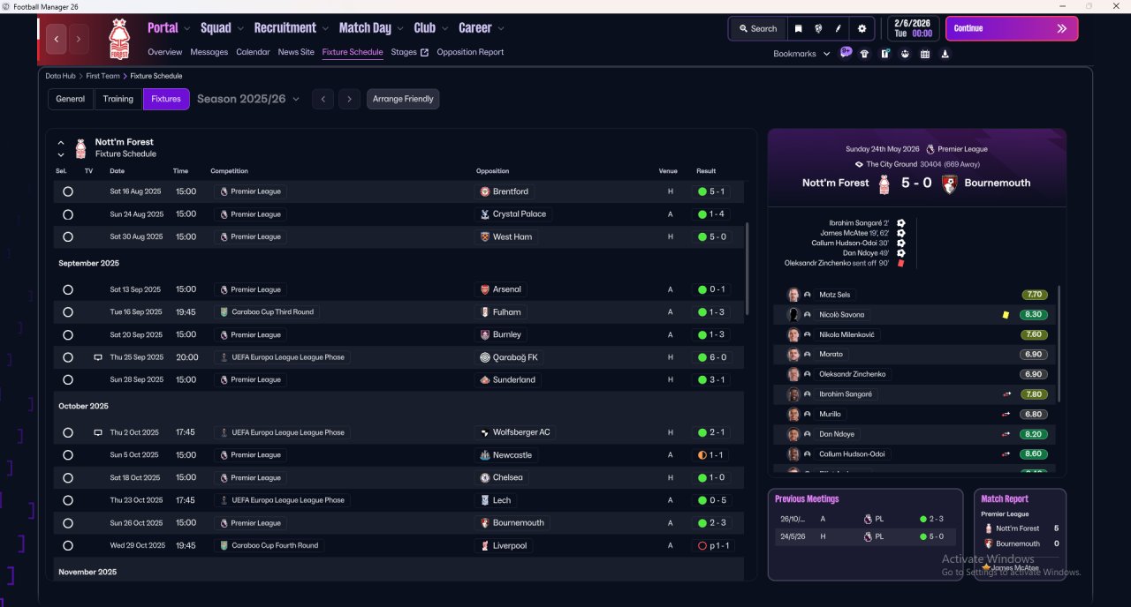Click the First Team breadcrumb link
This screenshot has width=1131, height=607.
pyautogui.click(x=102, y=76)
